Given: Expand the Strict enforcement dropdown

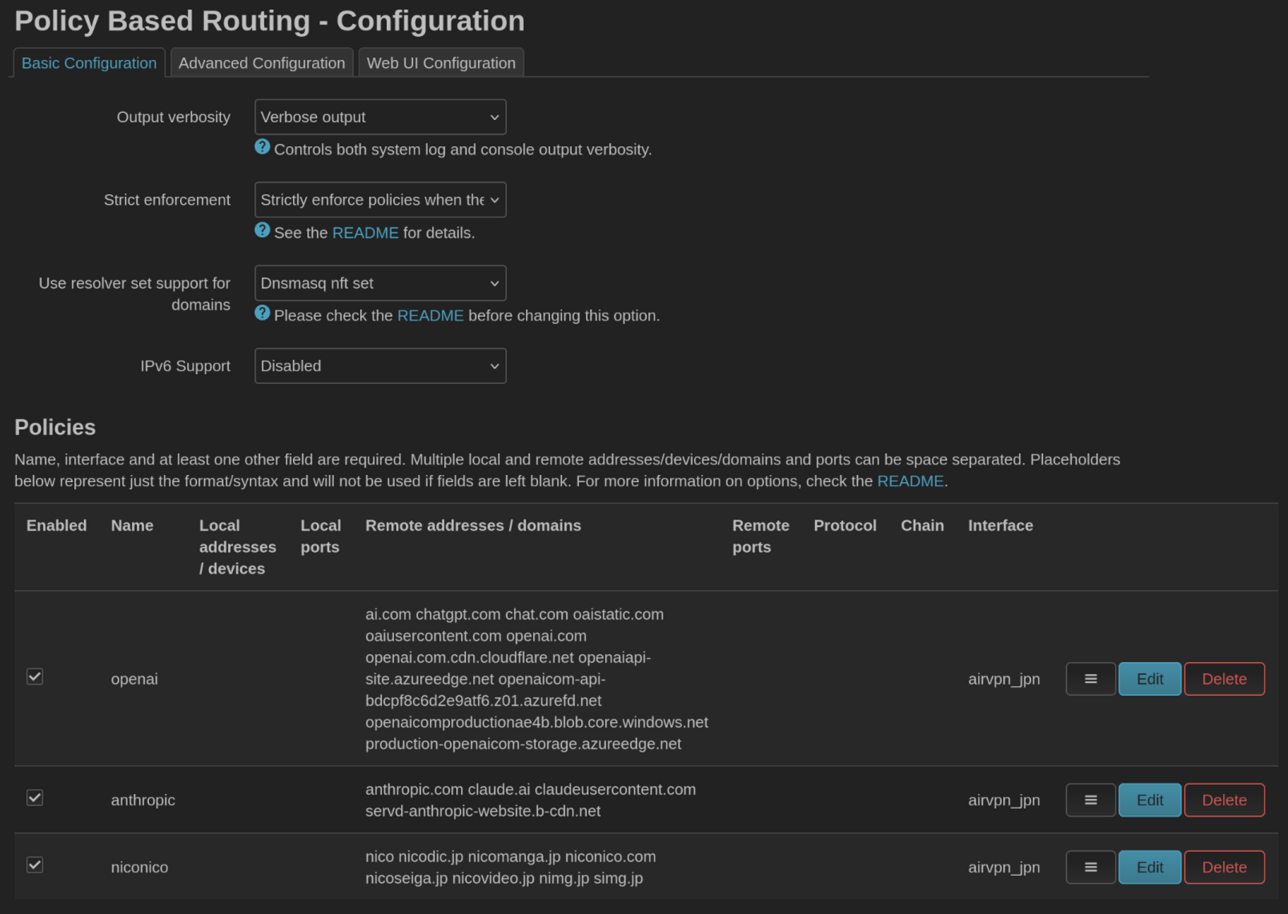Looking at the screenshot, I should click(x=379, y=200).
